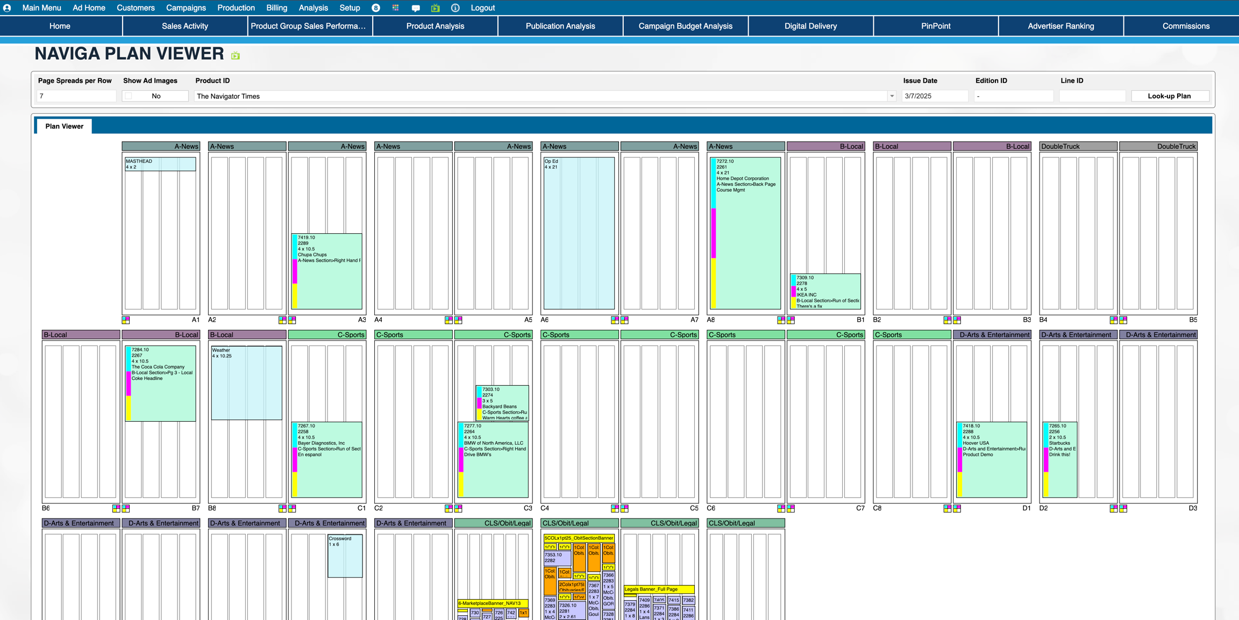Toggle the Show Ad Images checkbox
The image size is (1239, 620).
(x=129, y=96)
